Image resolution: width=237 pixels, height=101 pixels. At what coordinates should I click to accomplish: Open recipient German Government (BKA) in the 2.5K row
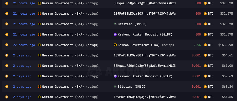pos(139,45)
